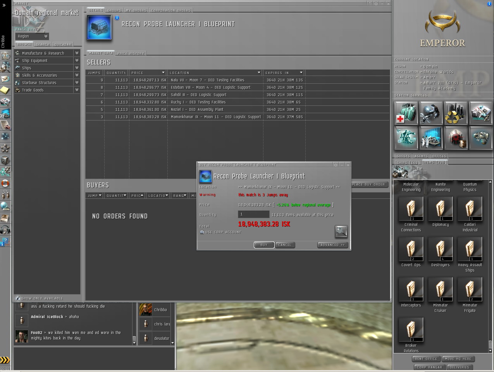Sort sellers by Expires In column
Screen dimensions: 494x372
pos(284,72)
